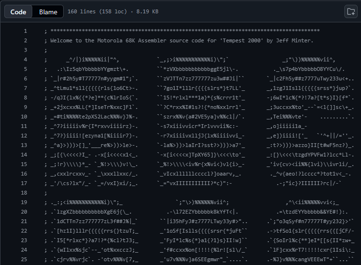
Task: Open the symbols panel icon button
Action: pos(351,11)
